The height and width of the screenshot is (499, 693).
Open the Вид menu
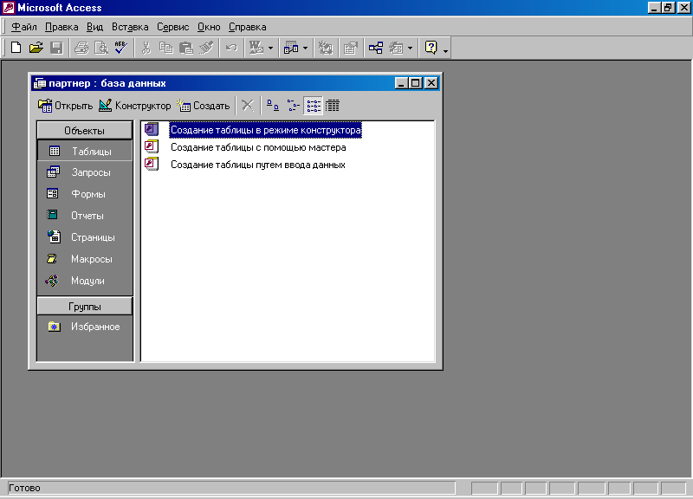[x=94, y=27]
